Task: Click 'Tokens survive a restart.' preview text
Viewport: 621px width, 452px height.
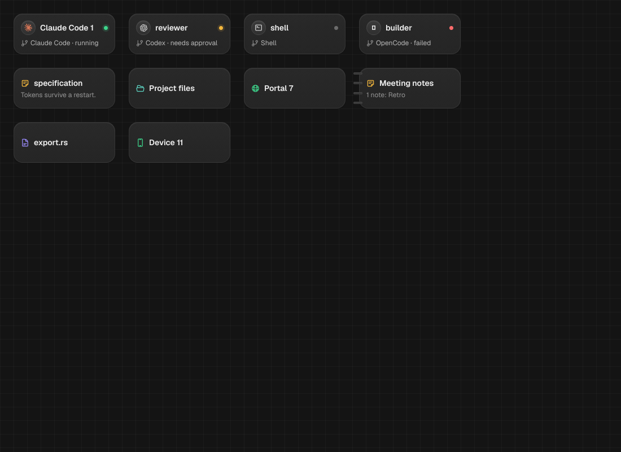Action: [x=58, y=95]
